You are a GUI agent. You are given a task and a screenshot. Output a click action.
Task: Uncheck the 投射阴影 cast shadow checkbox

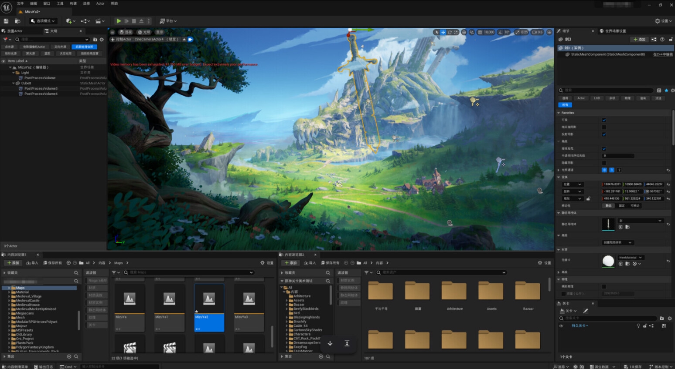604,134
